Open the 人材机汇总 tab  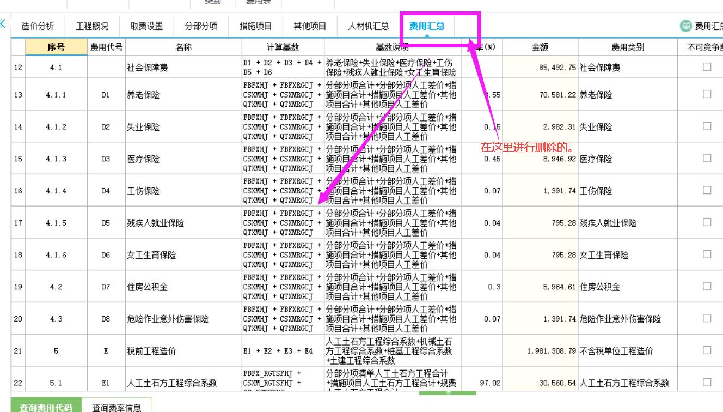369,26
